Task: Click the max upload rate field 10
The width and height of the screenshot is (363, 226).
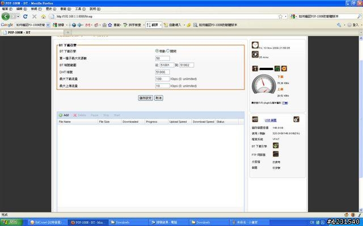Action: coord(163,86)
